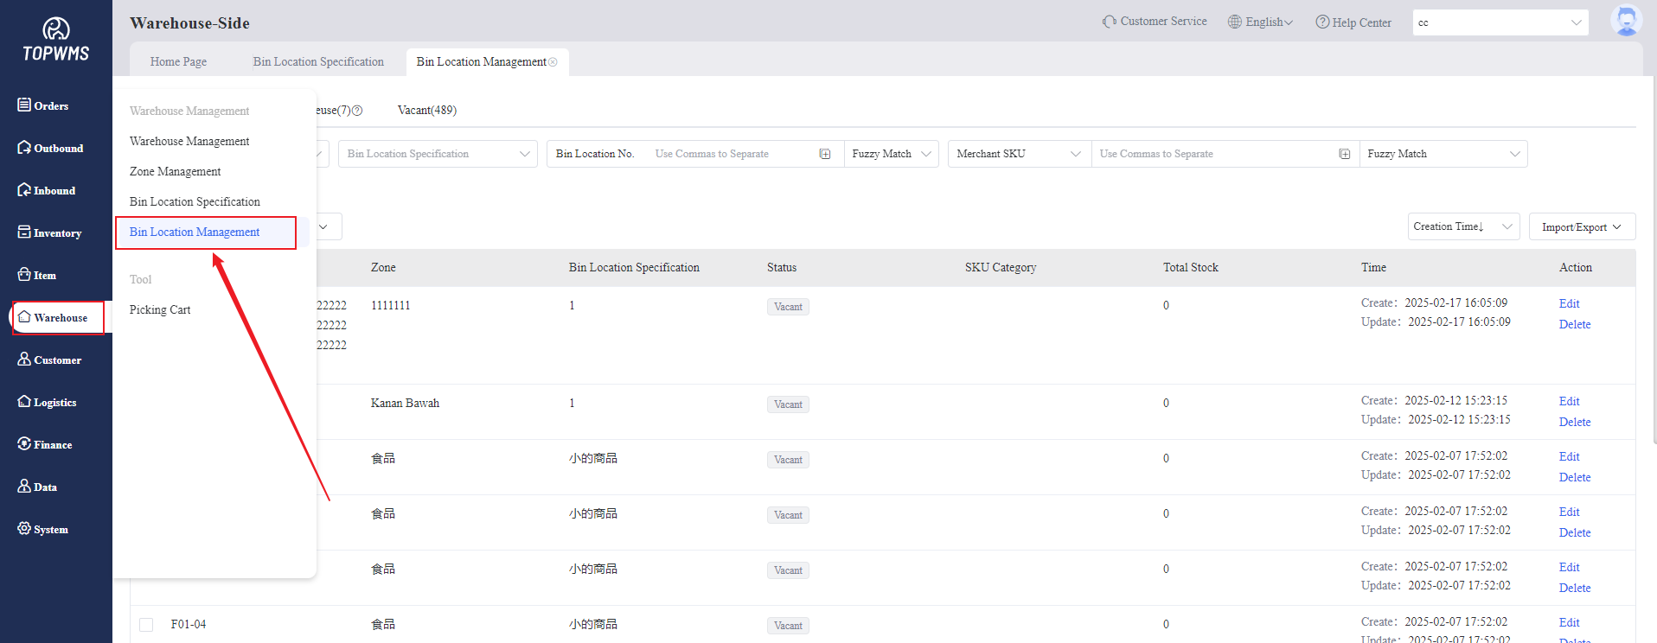Image resolution: width=1657 pixels, height=643 pixels.
Task: Click the Finance sidebar icon
Action: (x=24, y=443)
